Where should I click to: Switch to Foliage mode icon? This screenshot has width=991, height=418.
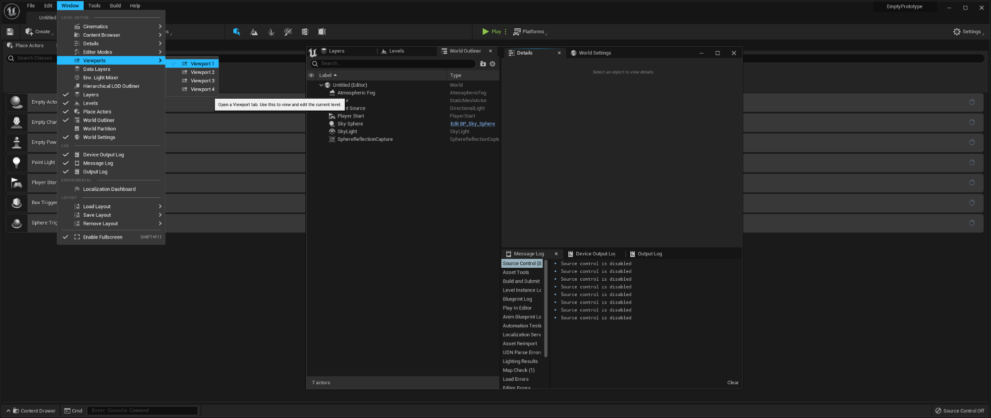tap(271, 32)
